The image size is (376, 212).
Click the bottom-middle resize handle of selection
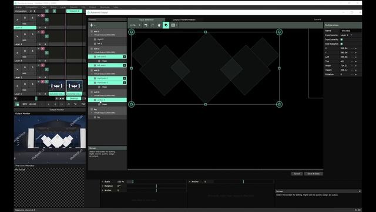205,104
